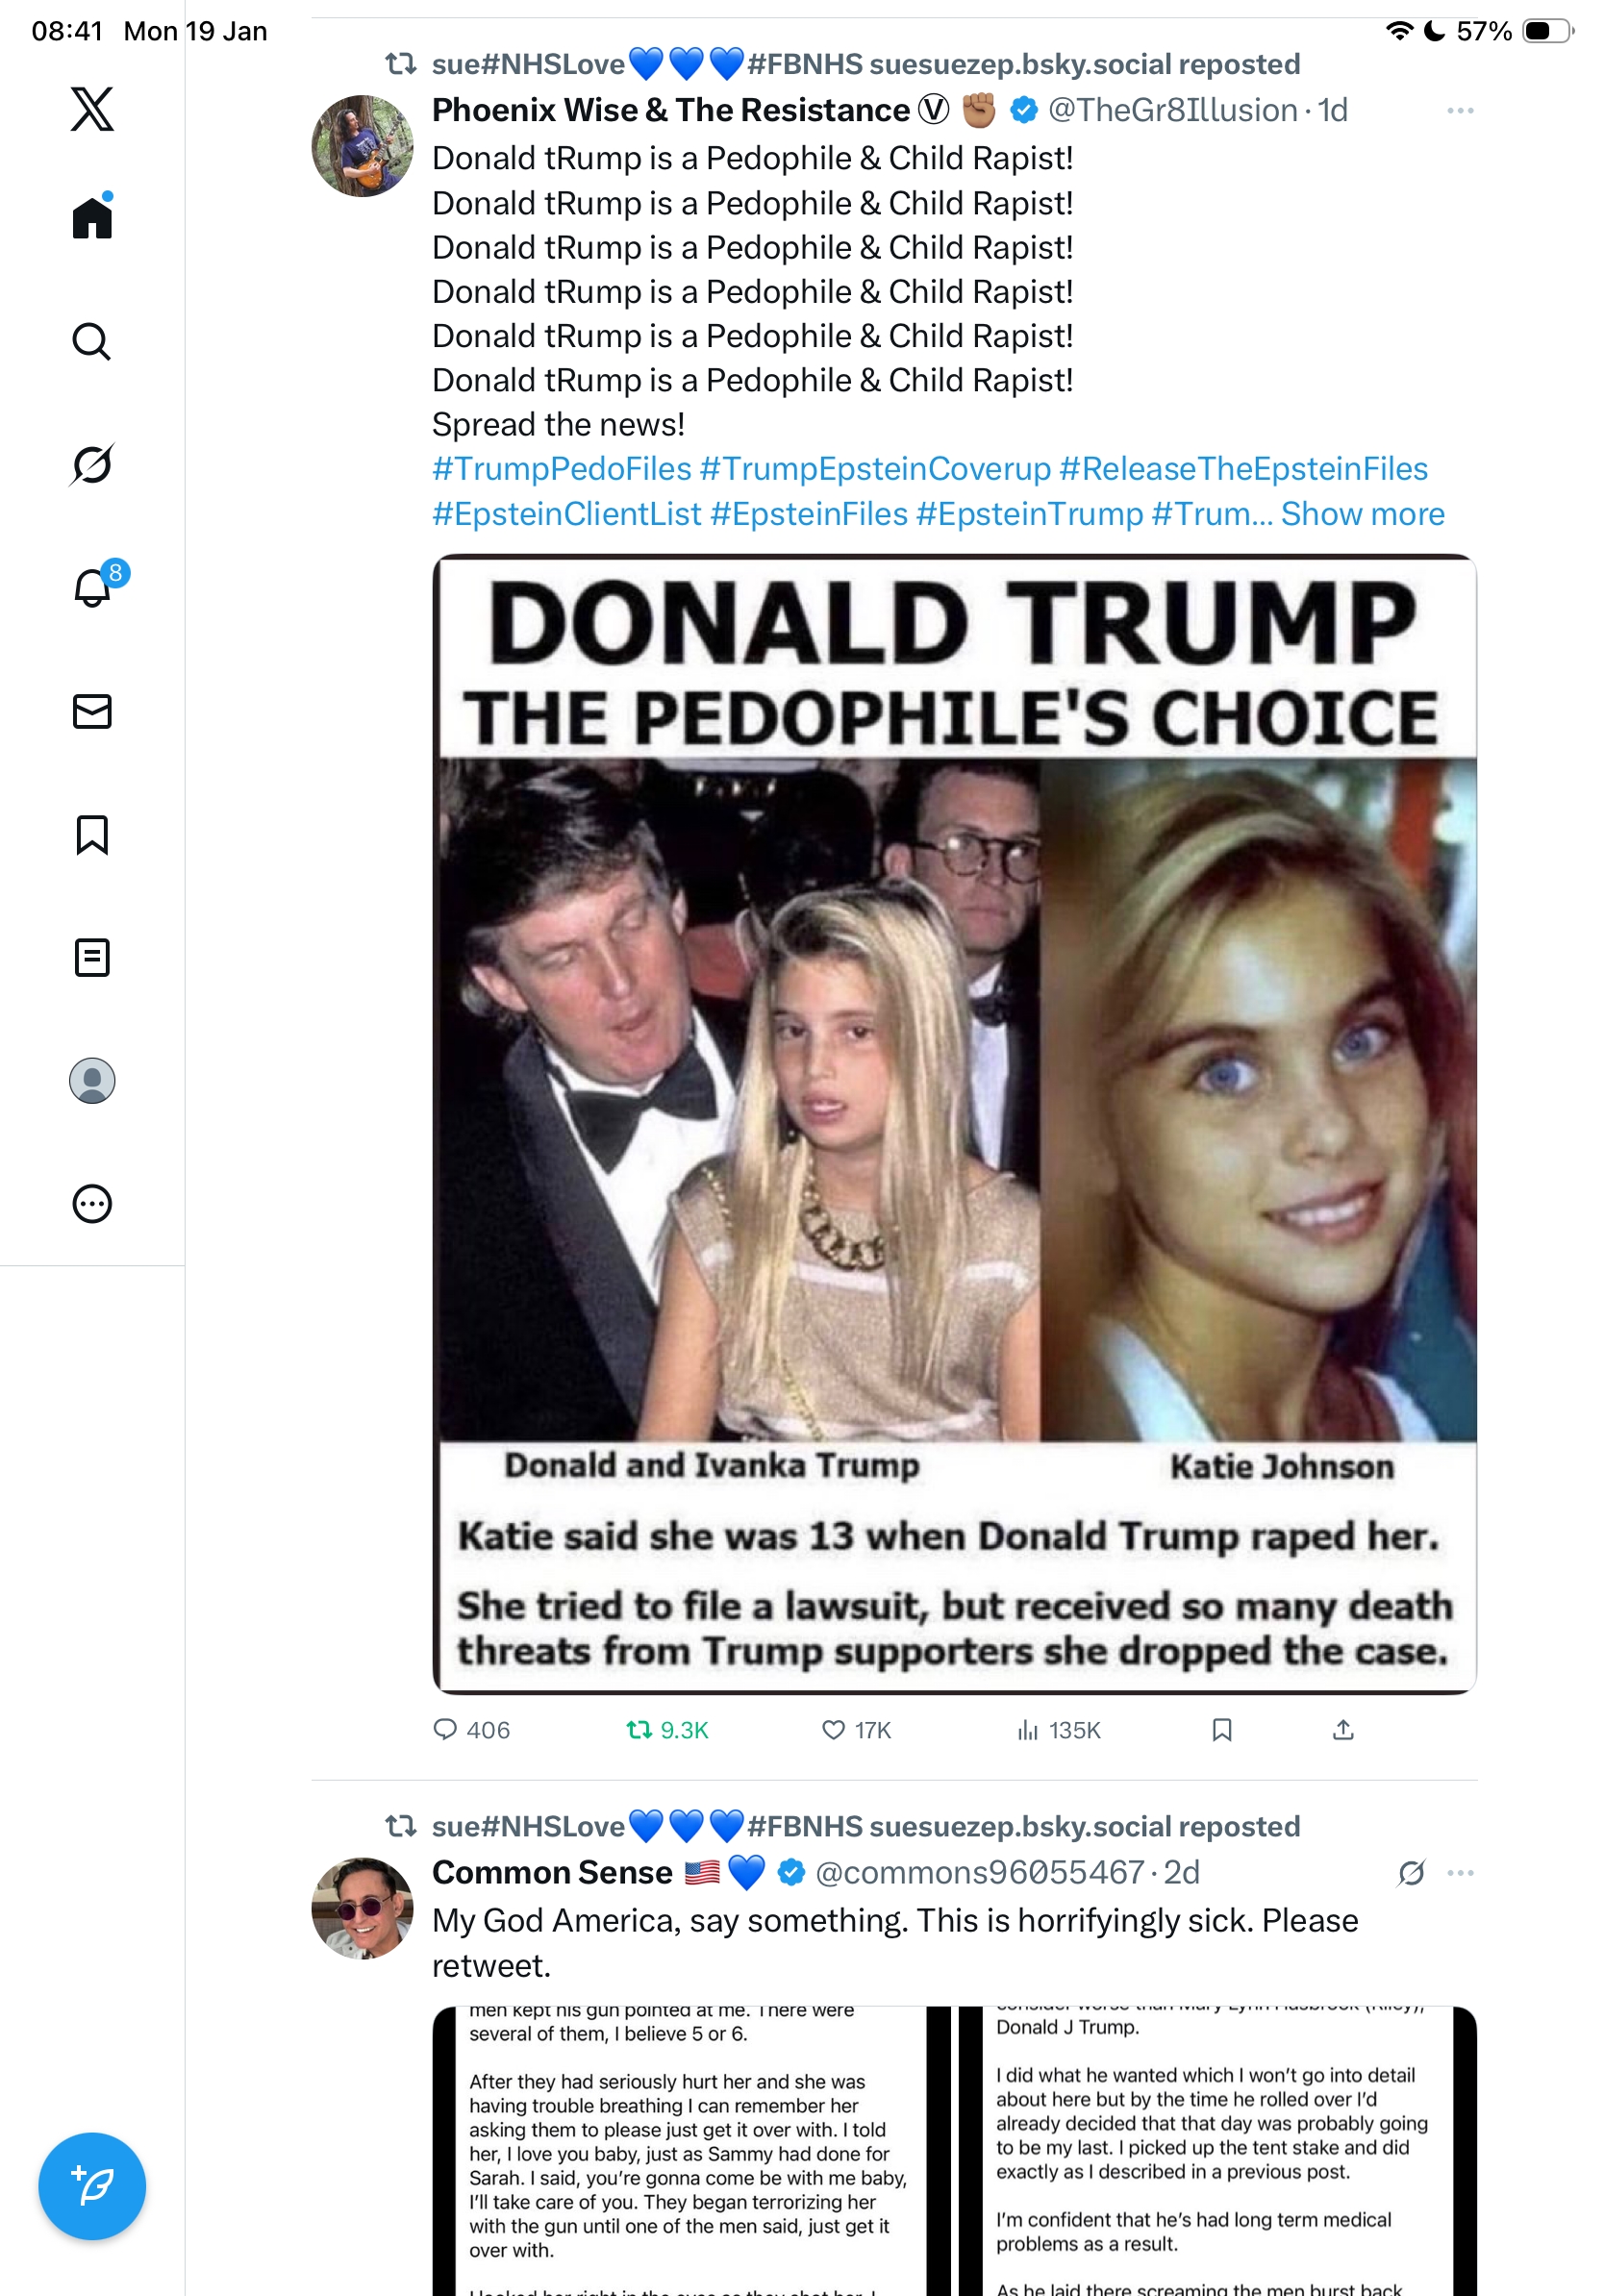Open more options on Common Sense post
The width and height of the screenshot is (1604, 2296).
[1460, 1872]
